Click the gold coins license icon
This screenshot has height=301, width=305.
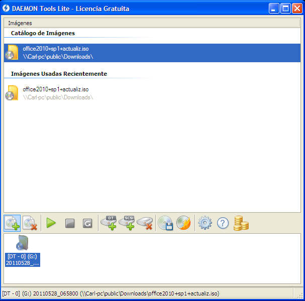pyautogui.click(x=241, y=223)
